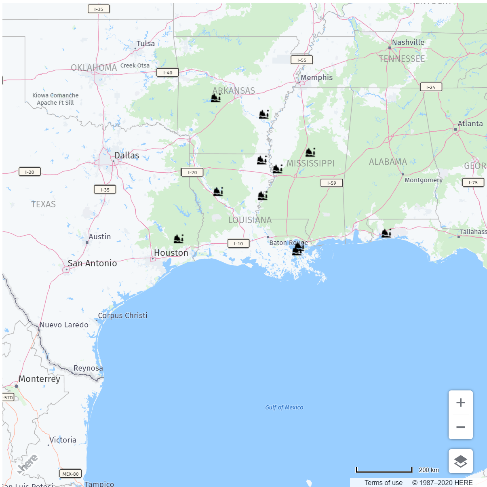
Task: Click the Creek Otsa label
Action: (x=135, y=65)
